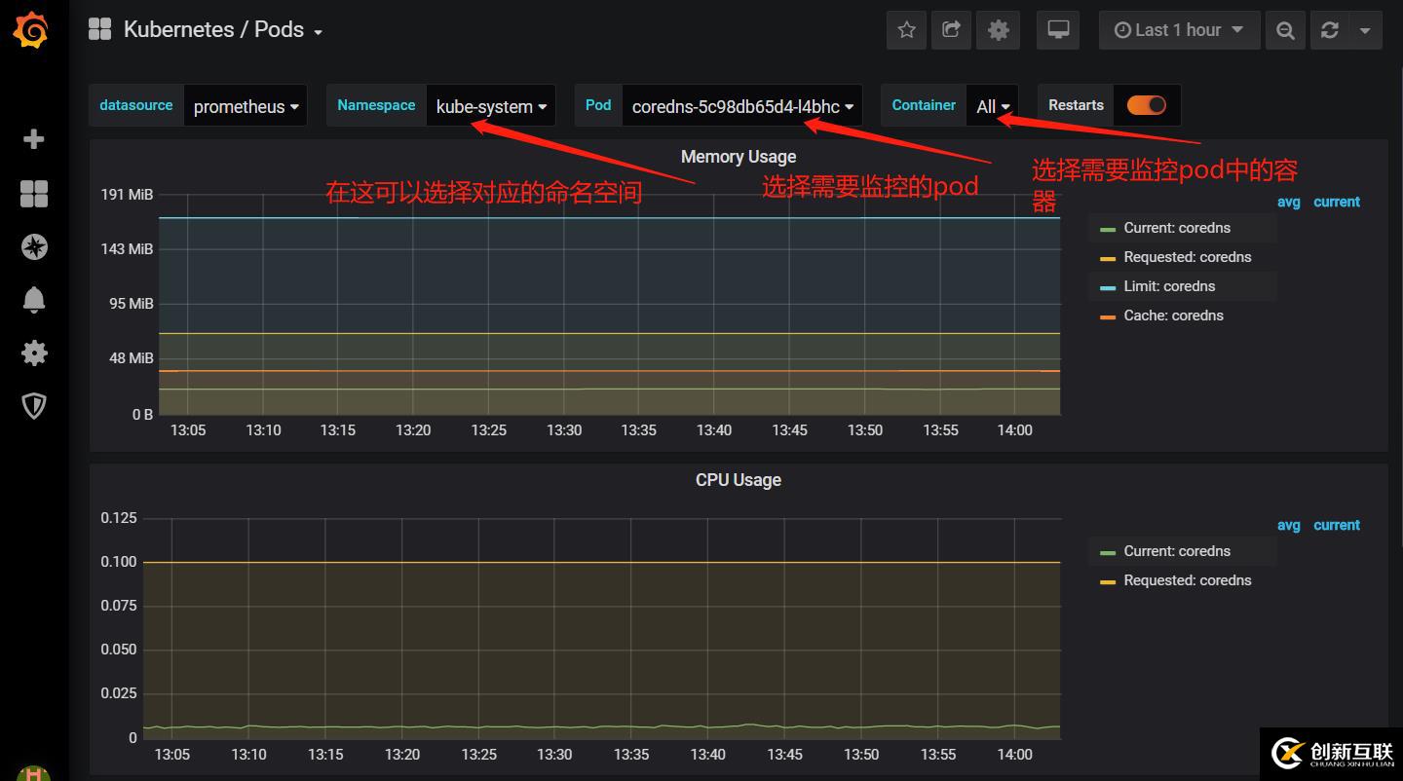Click 13:45 tick on CPU Usage axis
Image resolution: width=1403 pixels, height=781 pixels.
coord(784,754)
